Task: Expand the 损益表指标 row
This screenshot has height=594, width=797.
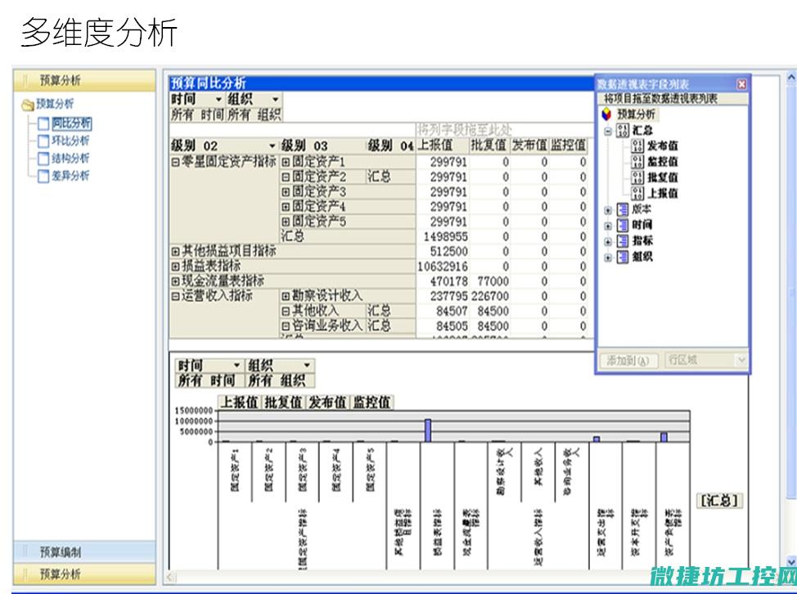Action: tap(175, 266)
